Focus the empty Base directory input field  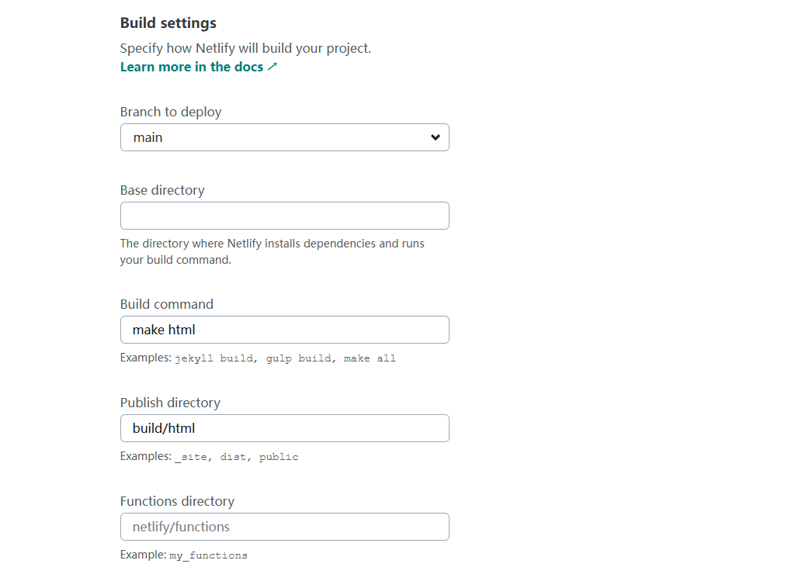click(284, 216)
